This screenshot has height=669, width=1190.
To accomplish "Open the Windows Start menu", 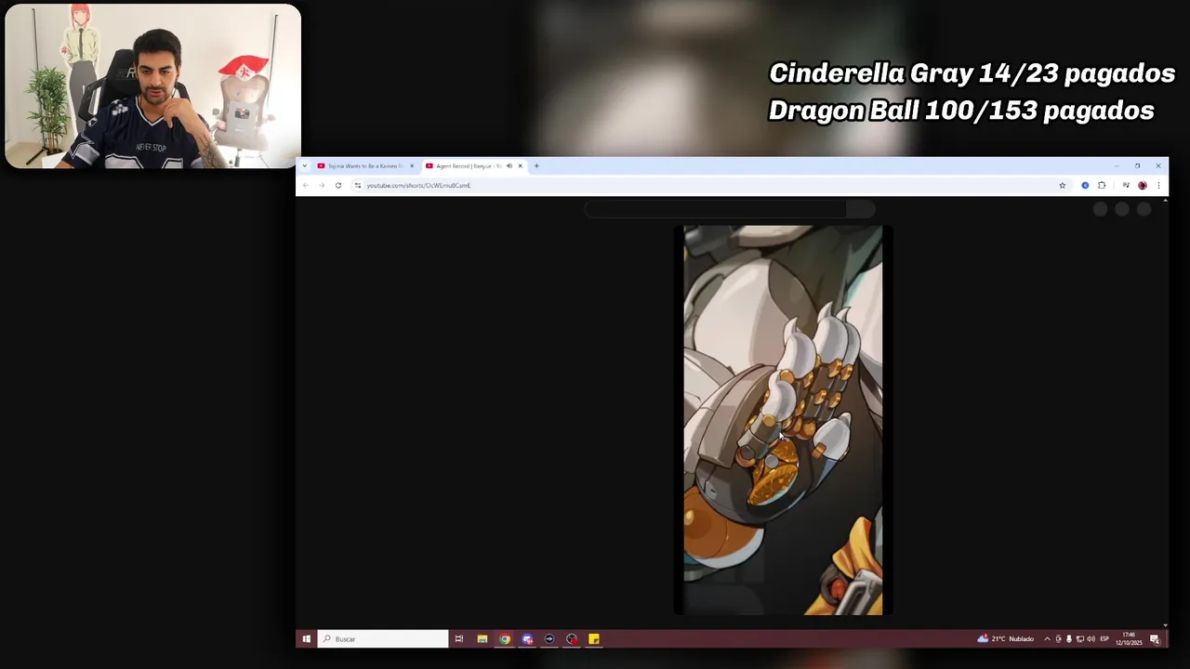I will point(306,639).
